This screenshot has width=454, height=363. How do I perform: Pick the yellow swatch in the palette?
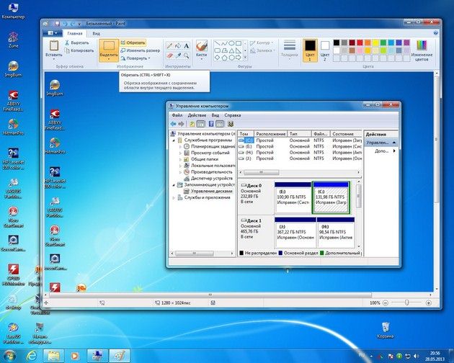point(375,42)
